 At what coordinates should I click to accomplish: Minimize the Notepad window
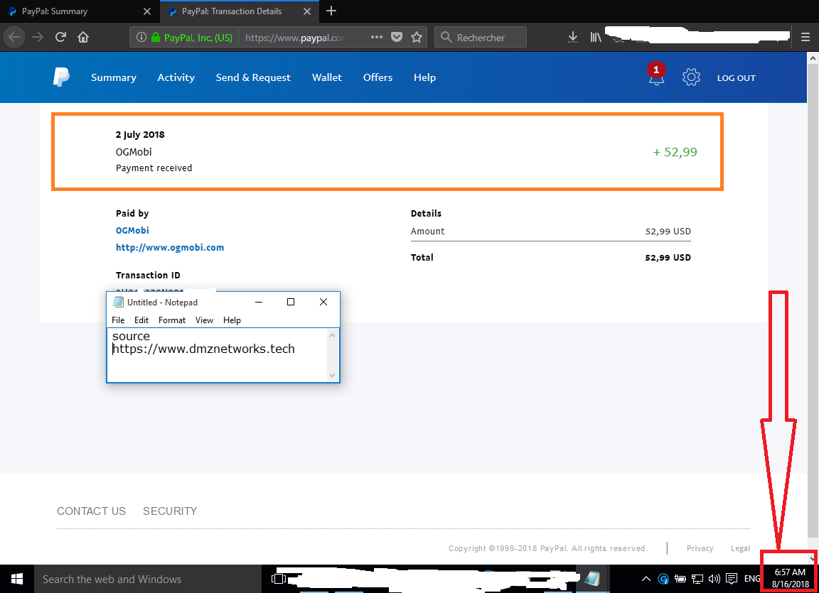[x=259, y=302]
